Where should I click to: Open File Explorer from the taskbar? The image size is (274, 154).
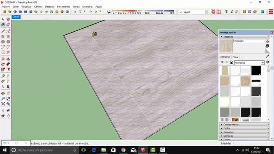point(104,150)
